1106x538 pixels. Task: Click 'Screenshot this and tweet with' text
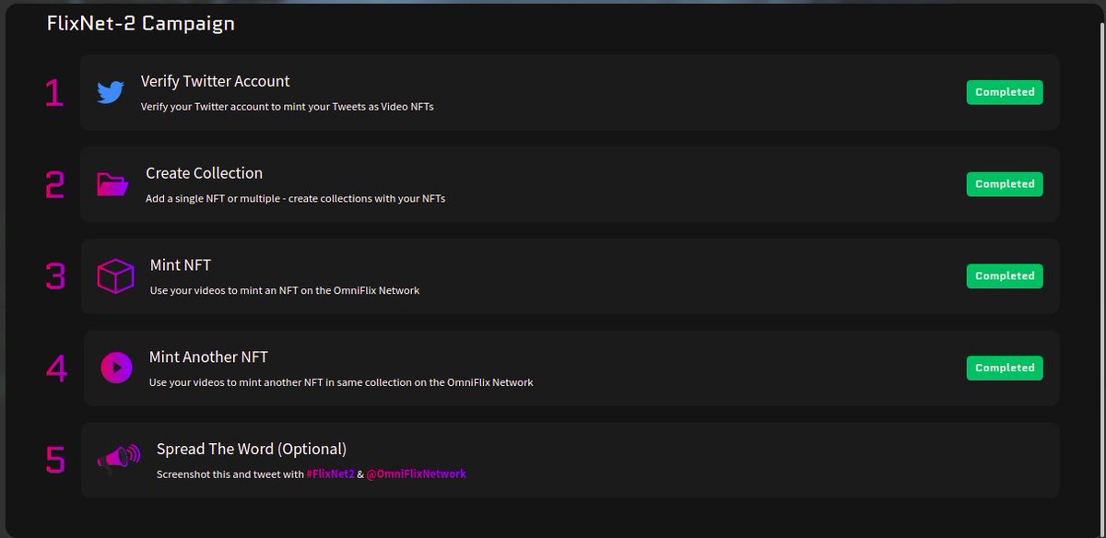coord(229,474)
